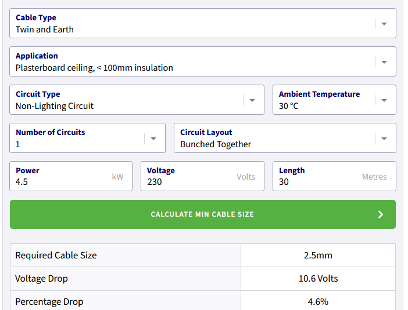Screen dimensions: 408x310
Task: Select the Length input field
Action: [318, 181]
